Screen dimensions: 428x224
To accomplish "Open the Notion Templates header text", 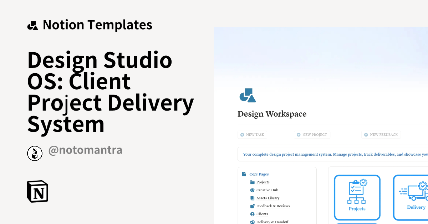I will click(97, 25).
